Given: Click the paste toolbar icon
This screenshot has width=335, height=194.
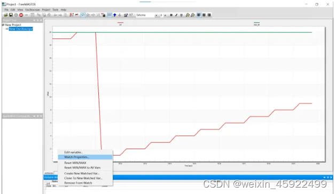Looking at the screenshot, I should pyautogui.click(x=44, y=15).
